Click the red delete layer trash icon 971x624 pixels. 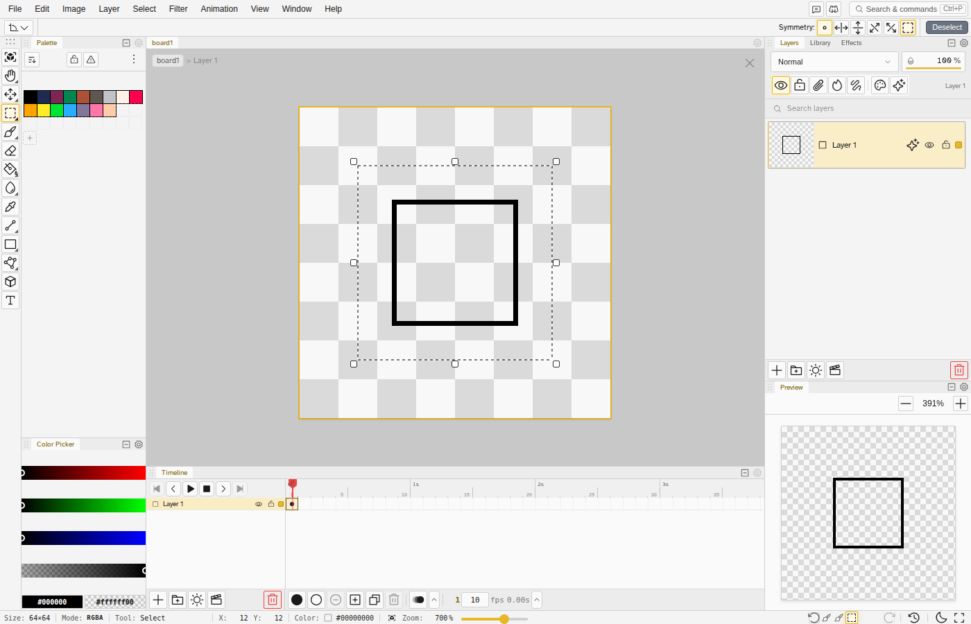click(959, 370)
